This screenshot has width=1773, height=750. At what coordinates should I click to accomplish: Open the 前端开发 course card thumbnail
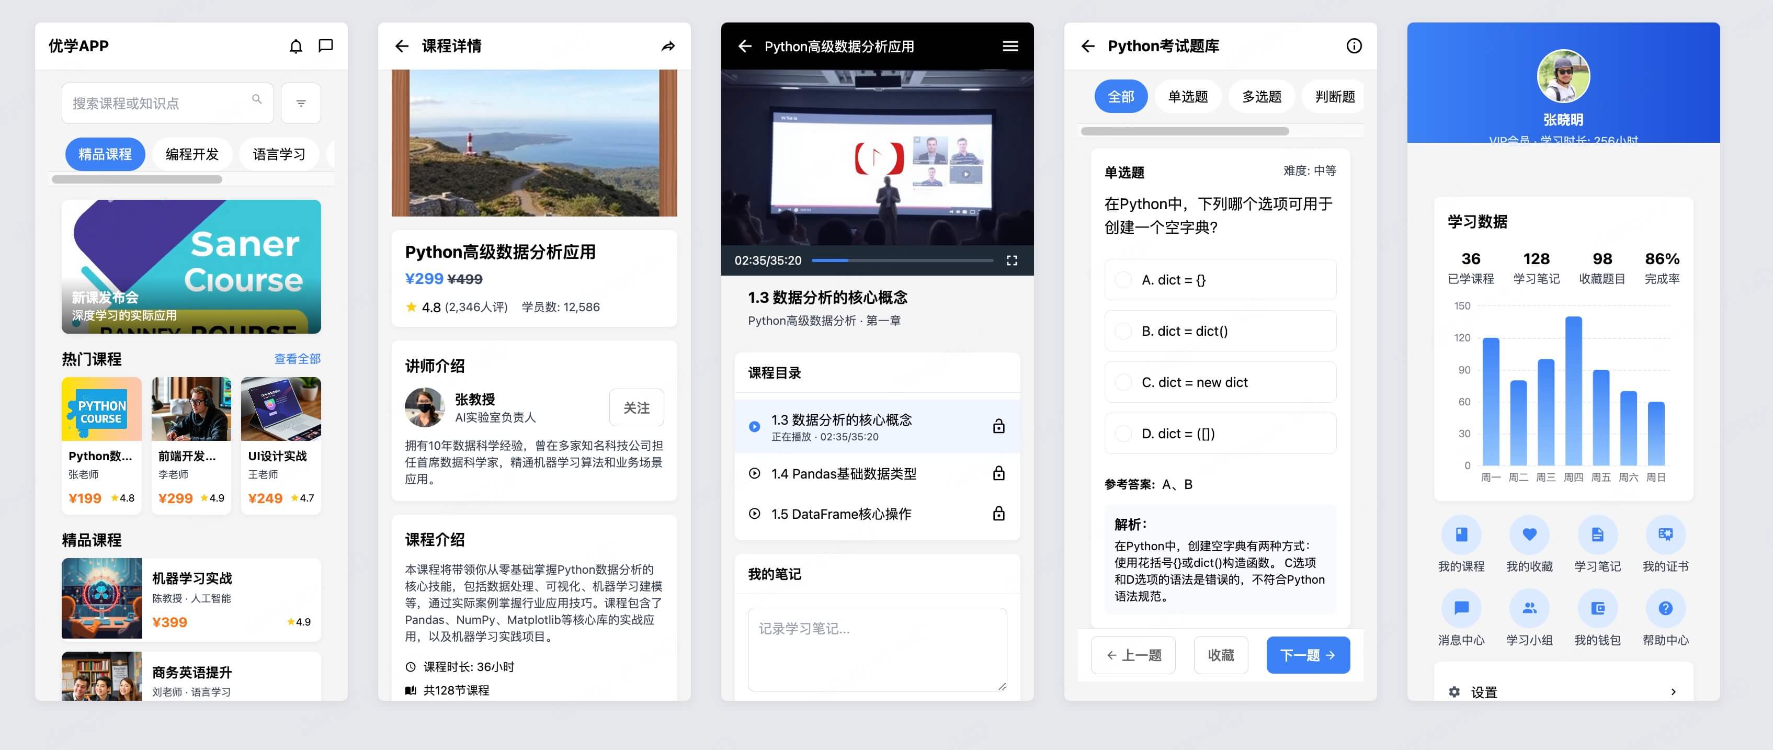(x=191, y=408)
